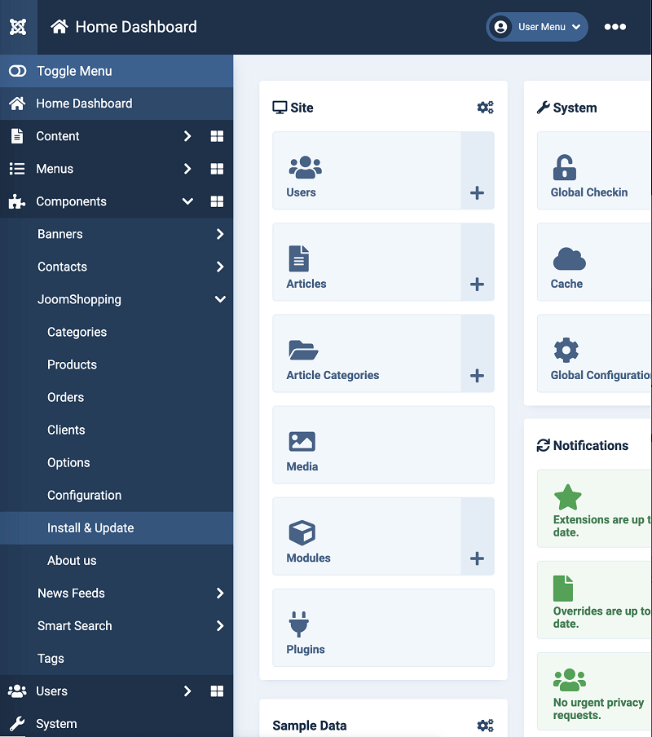The image size is (652, 737).
Task: Open the Plugins tile
Action: (x=383, y=628)
